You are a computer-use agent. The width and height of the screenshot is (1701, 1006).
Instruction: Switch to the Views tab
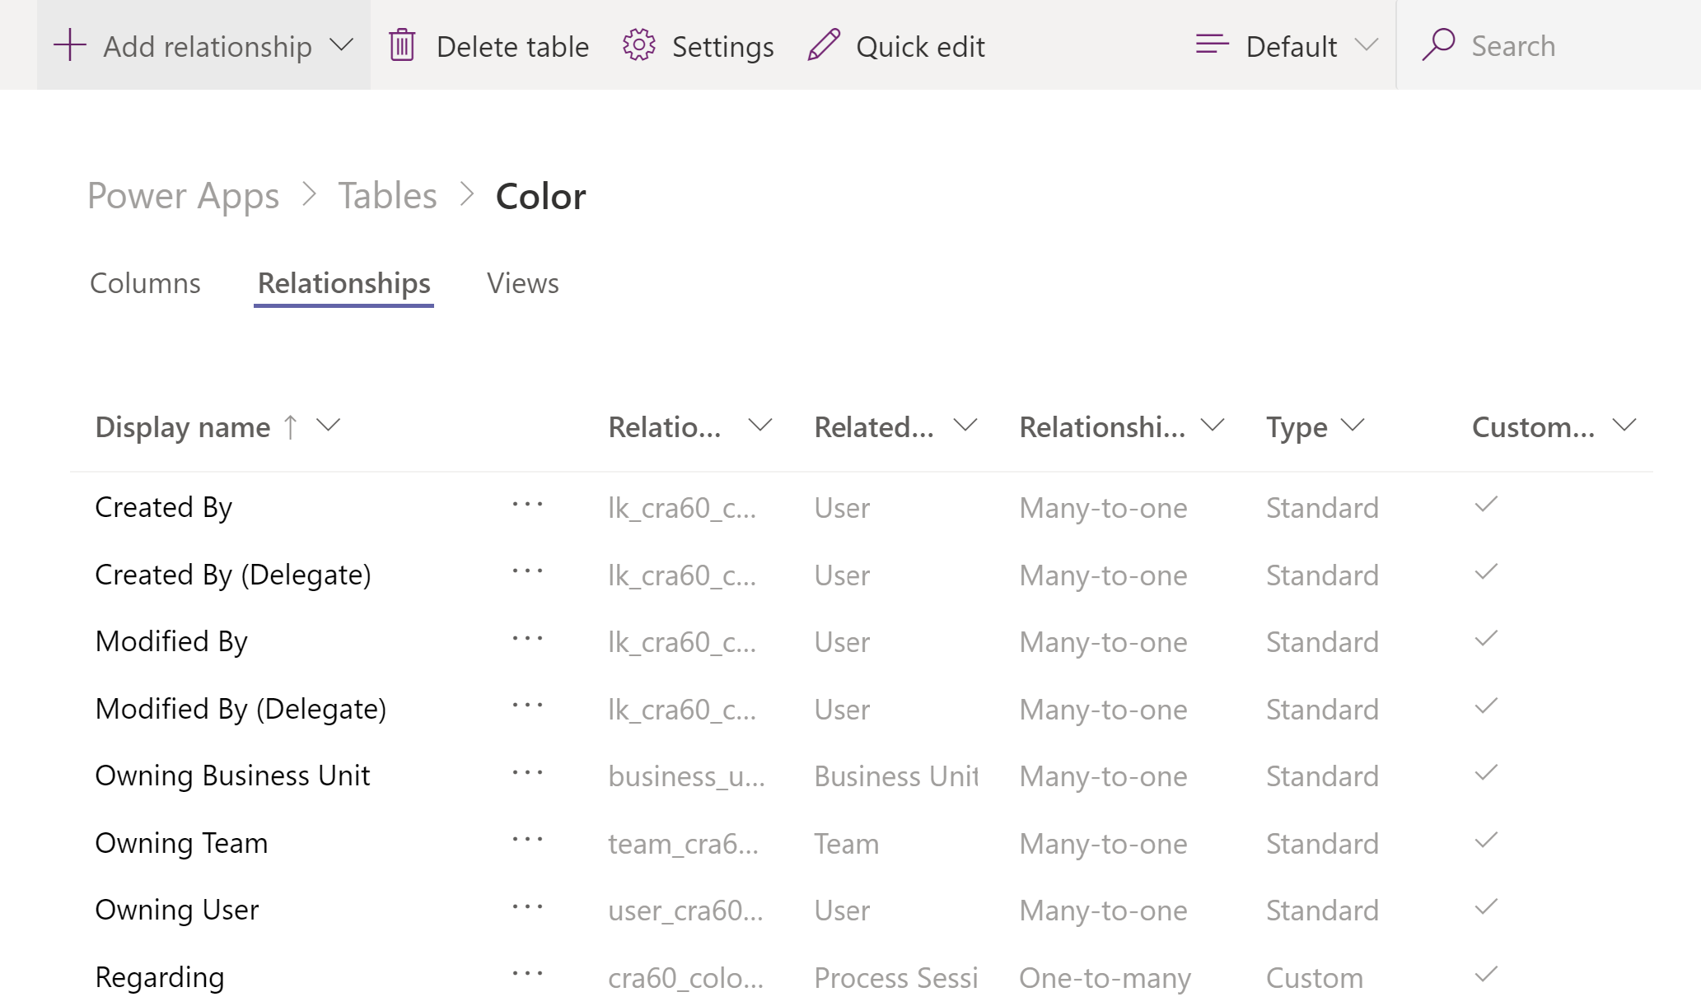click(x=522, y=282)
